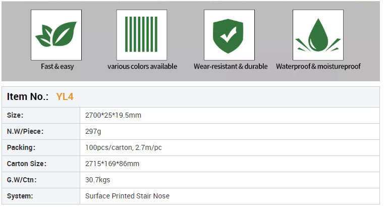Screen dimensions: 387x207
Task: Click the 30.7kgs gross weight value
Action: (x=98, y=180)
